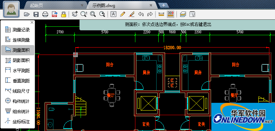Select the text annotation tool (A)

[x=113, y=14]
